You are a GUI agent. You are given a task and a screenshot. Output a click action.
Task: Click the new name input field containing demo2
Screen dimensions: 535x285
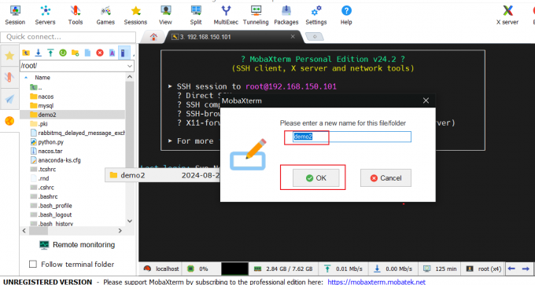(x=352, y=137)
